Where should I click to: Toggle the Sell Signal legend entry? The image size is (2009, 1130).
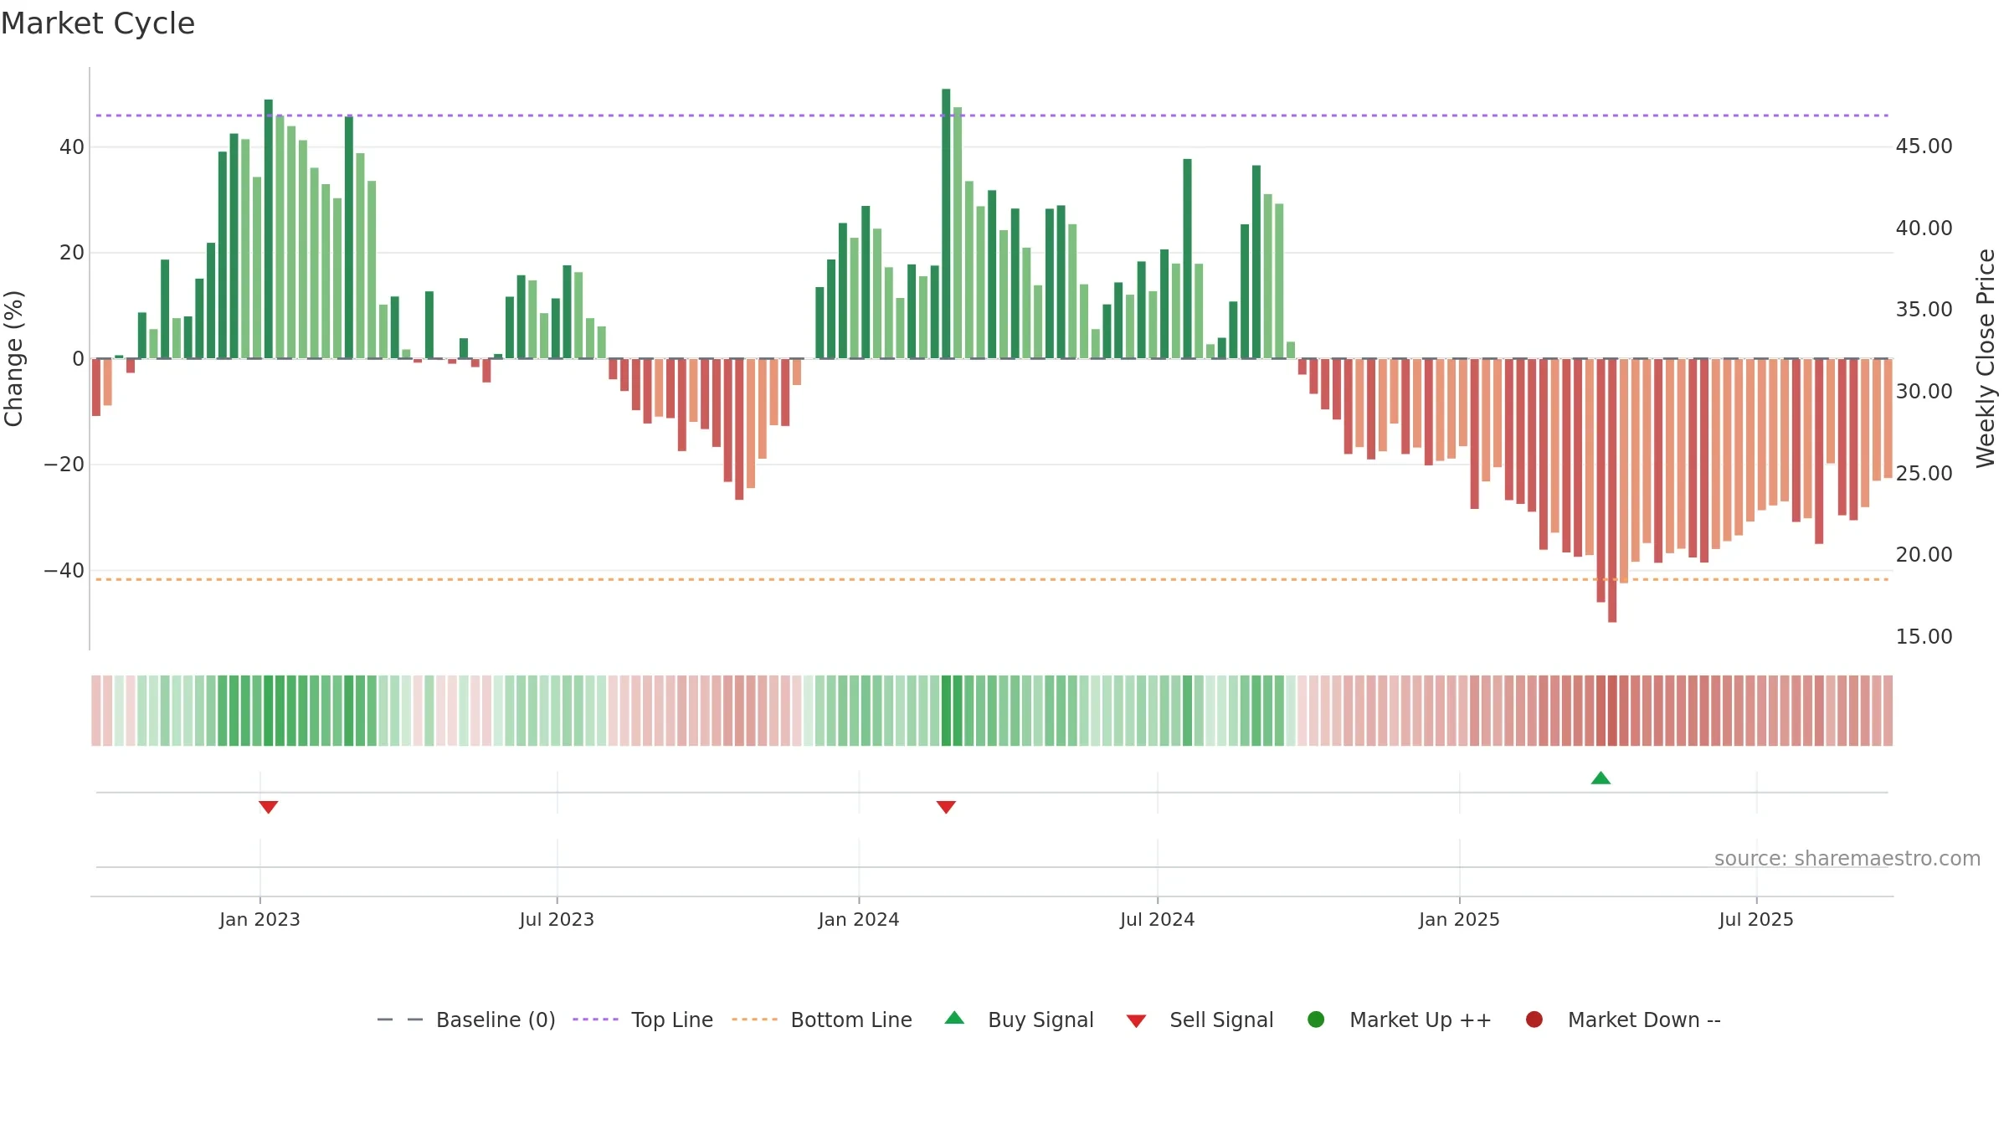(x=1200, y=1020)
